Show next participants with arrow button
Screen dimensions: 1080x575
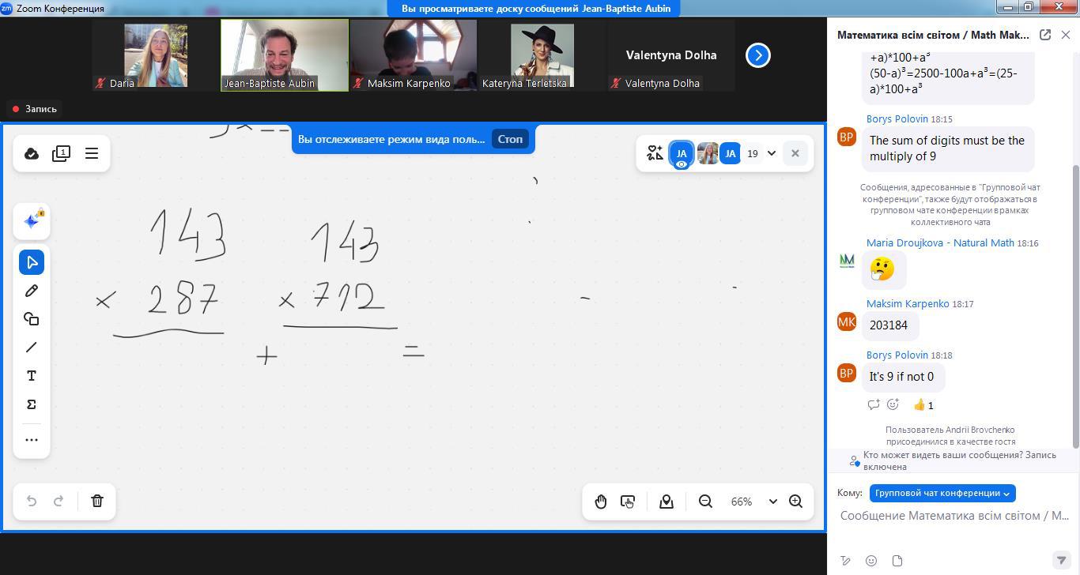pos(757,55)
